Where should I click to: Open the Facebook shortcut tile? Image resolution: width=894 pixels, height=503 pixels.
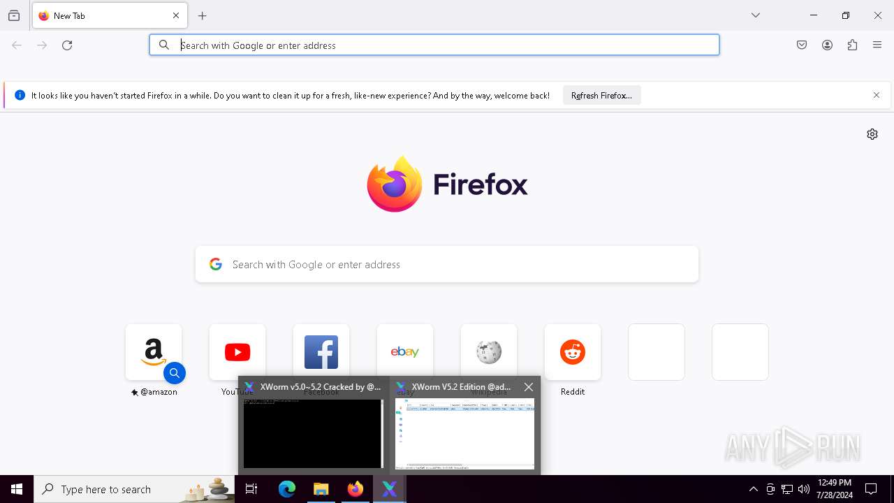click(x=321, y=352)
